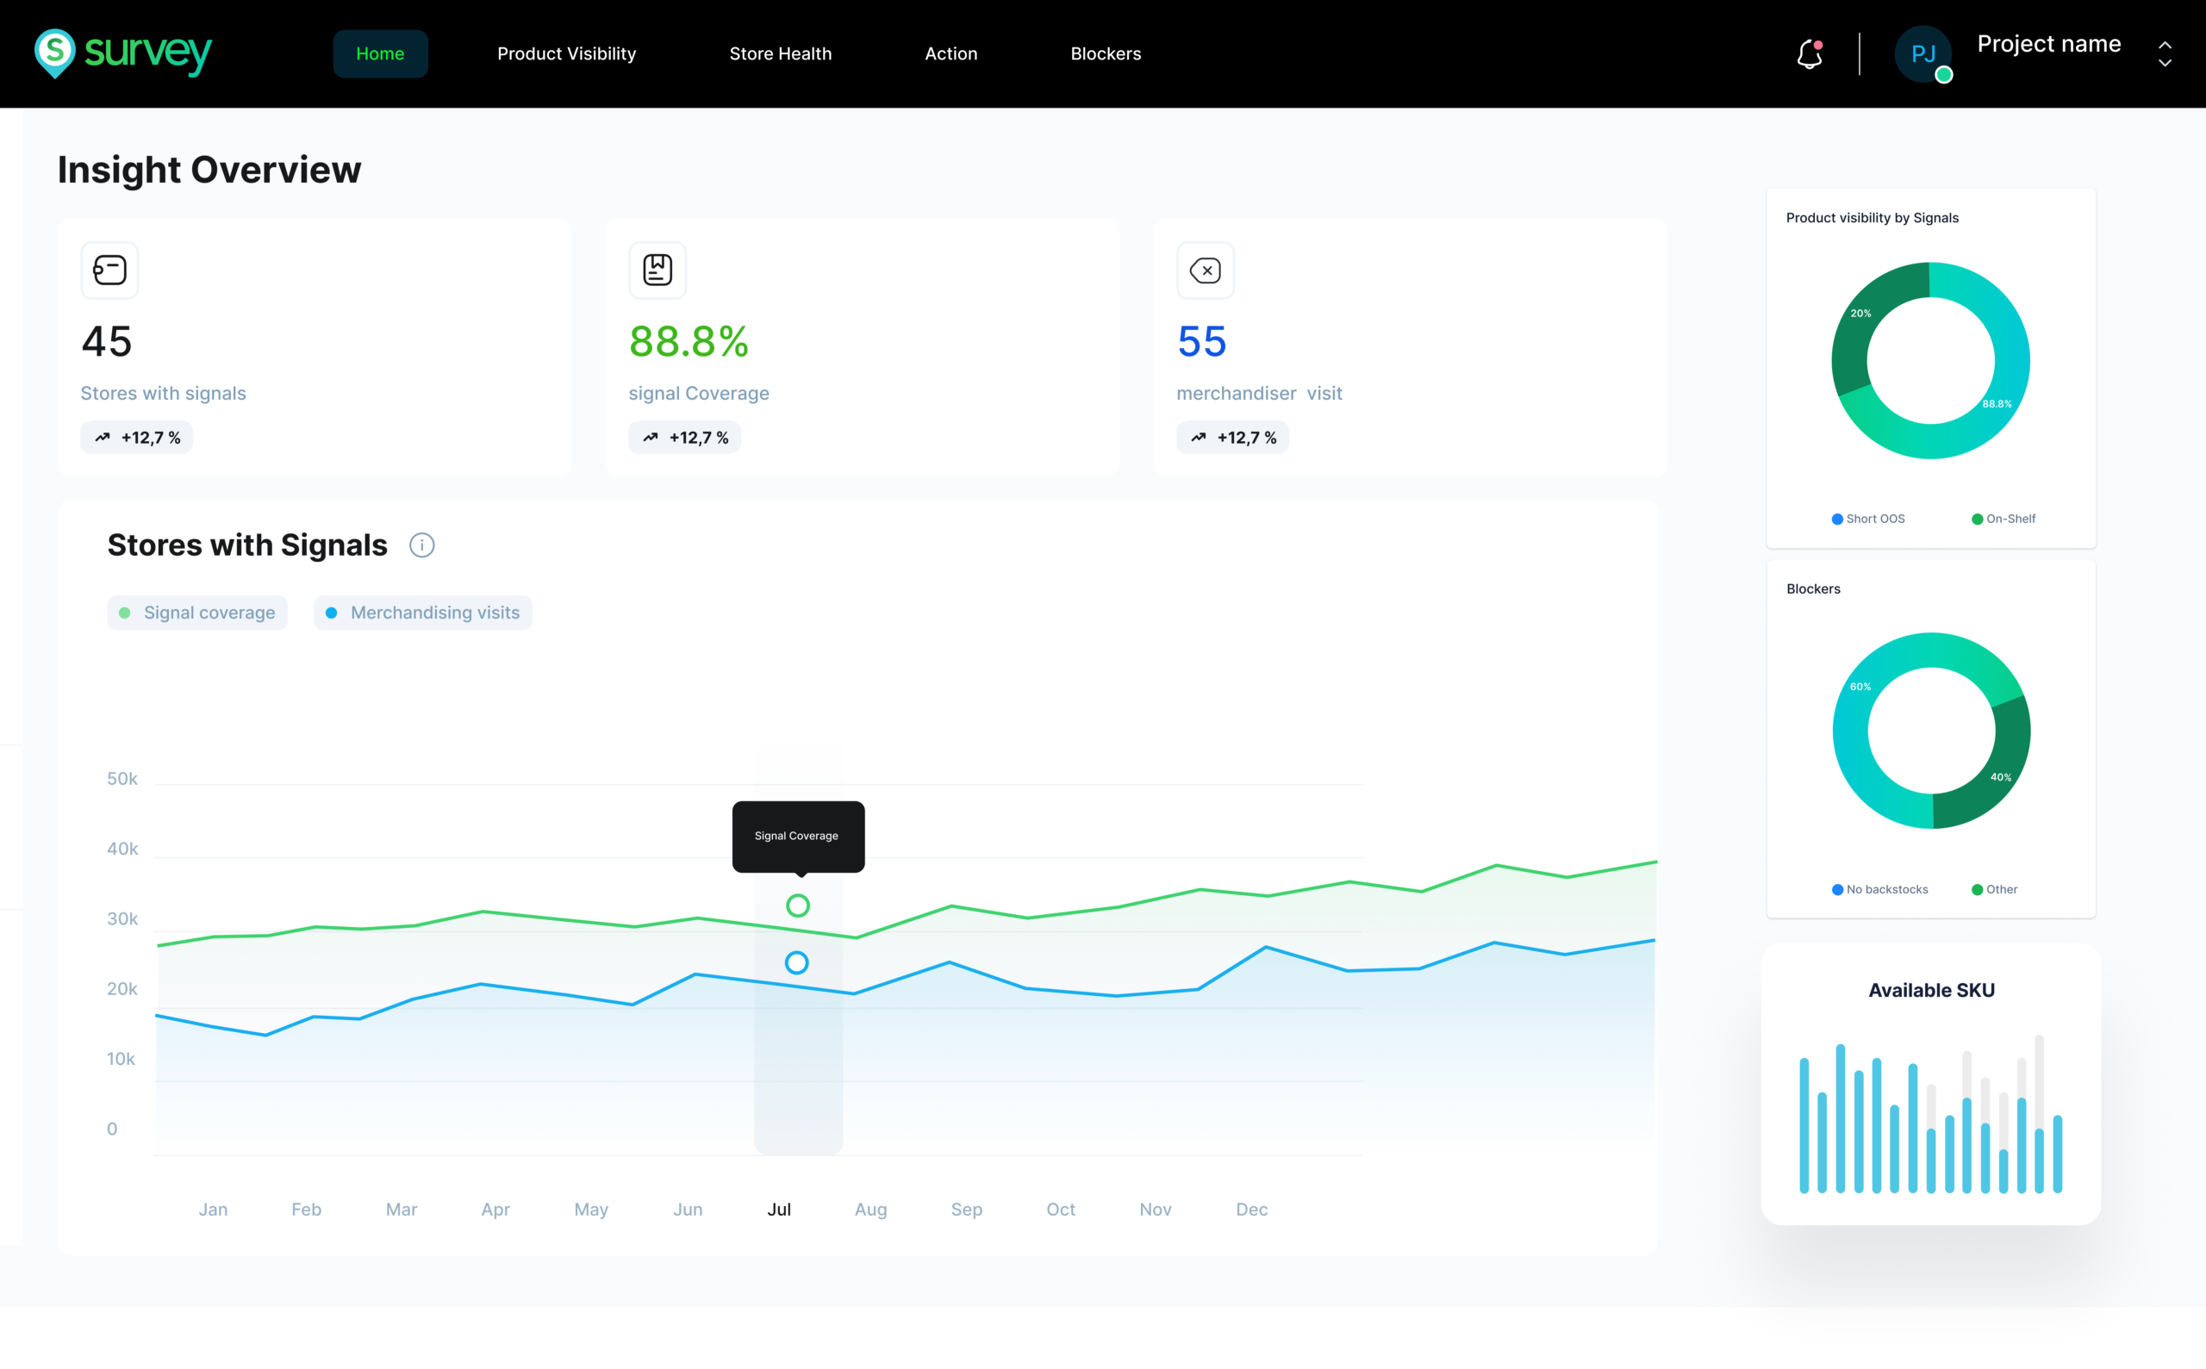Open the info tooltip next to Stores with Signals

(x=422, y=544)
